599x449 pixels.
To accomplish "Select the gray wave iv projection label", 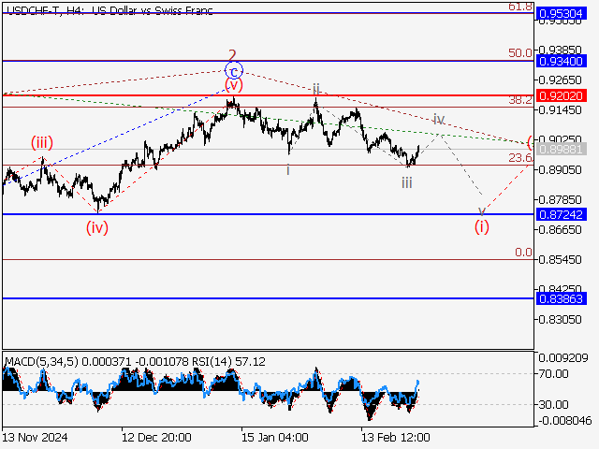I will pos(438,119).
